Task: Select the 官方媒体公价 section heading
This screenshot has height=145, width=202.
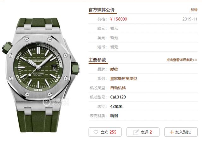Action: (102, 10)
